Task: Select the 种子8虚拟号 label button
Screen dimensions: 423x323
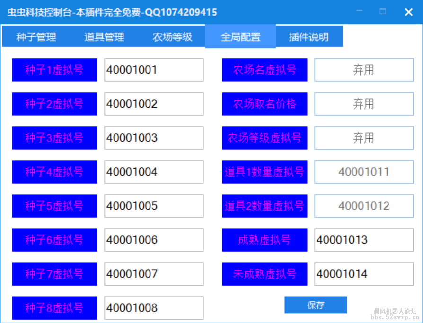Action: [54, 308]
